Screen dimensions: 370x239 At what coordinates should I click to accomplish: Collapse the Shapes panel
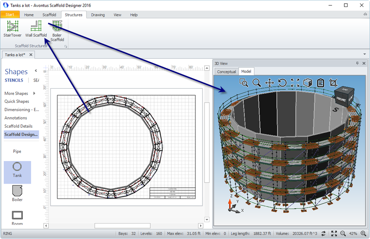36,70
